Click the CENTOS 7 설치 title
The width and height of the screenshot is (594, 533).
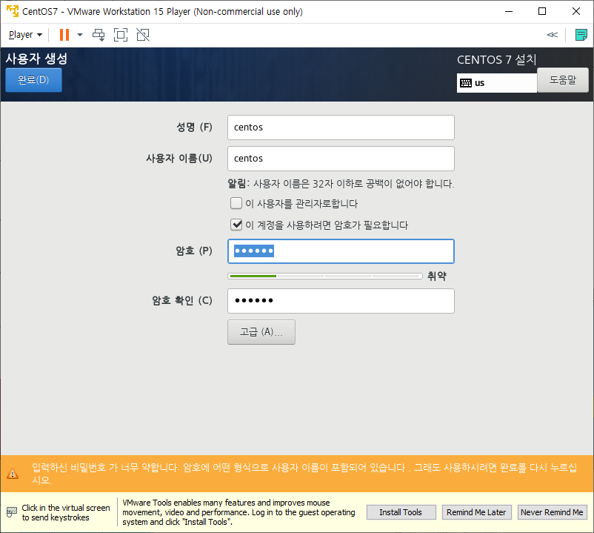pos(497,59)
